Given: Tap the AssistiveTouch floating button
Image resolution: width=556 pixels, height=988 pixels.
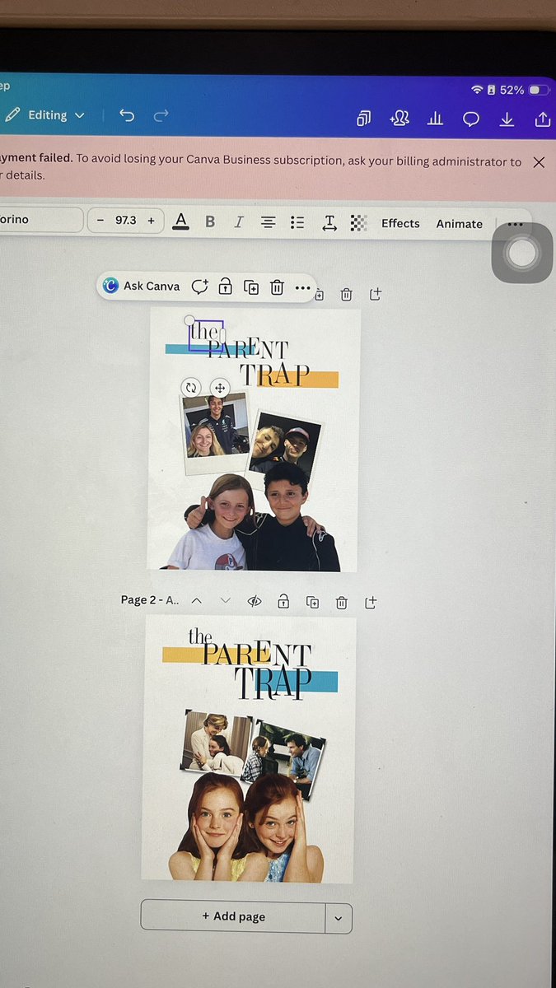Looking at the screenshot, I should (522, 253).
